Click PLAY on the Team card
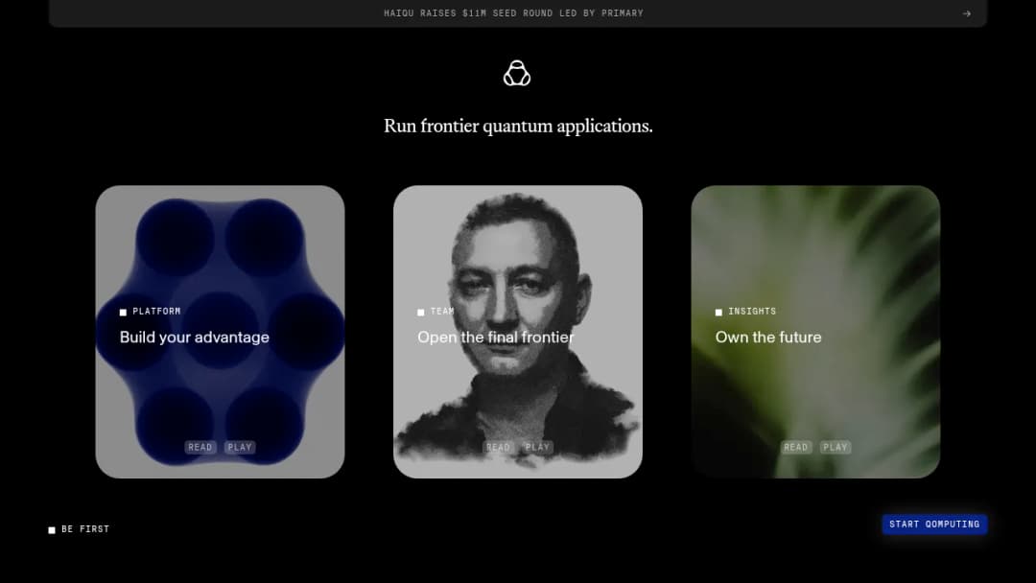This screenshot has width=1036, height=583. (x=538, y=447)
